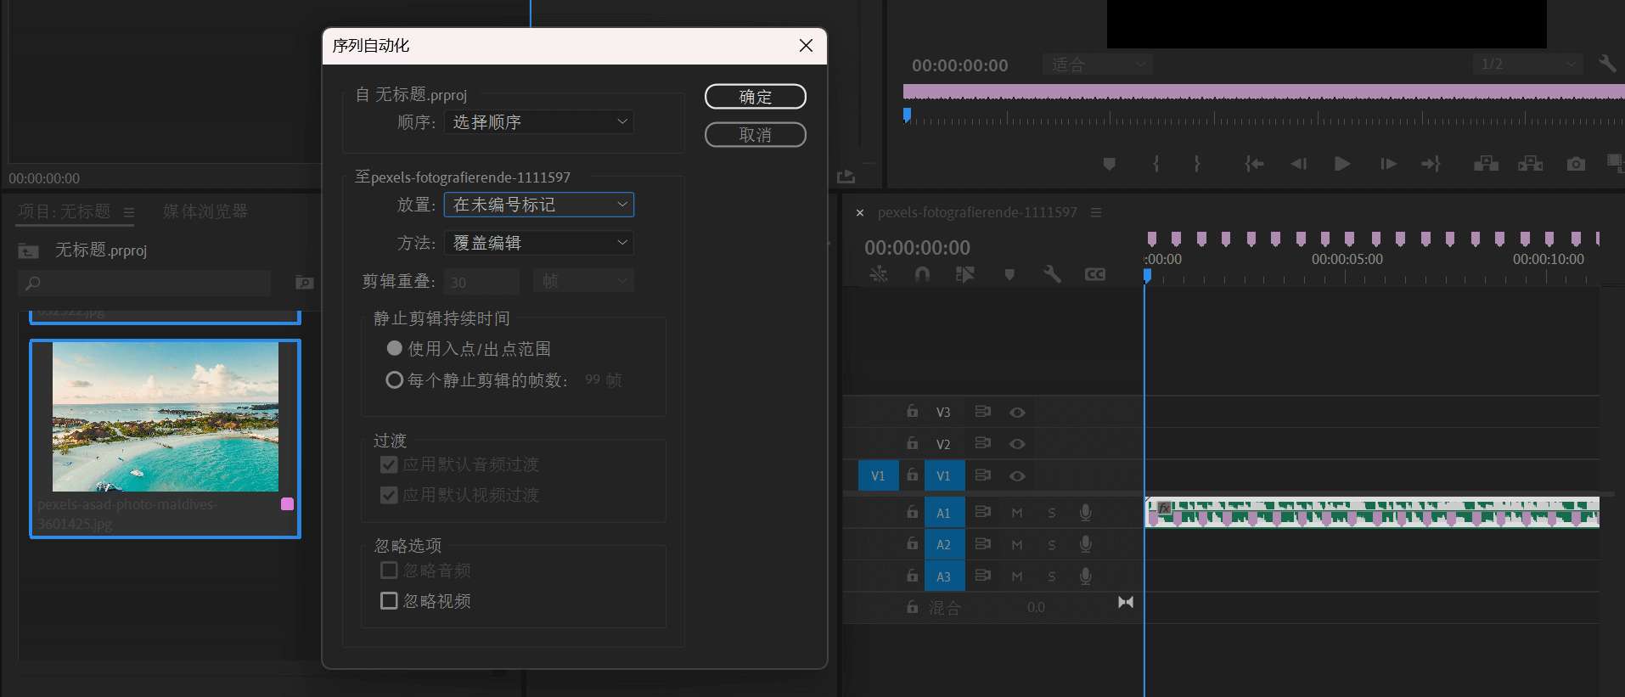Open the 顺序 dropdown showing 选择顺序
The image size is (1625, 697).
[x=539, y=122]
